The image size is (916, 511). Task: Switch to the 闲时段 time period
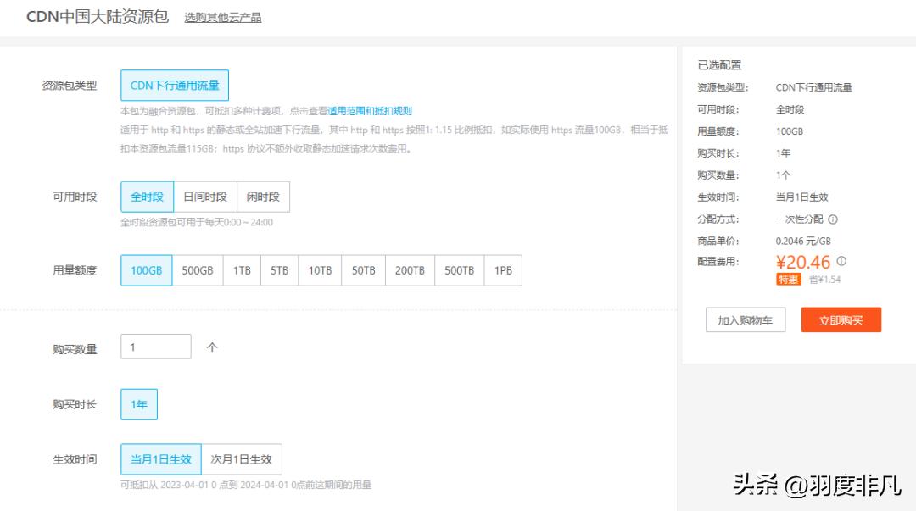click(263, 196)
